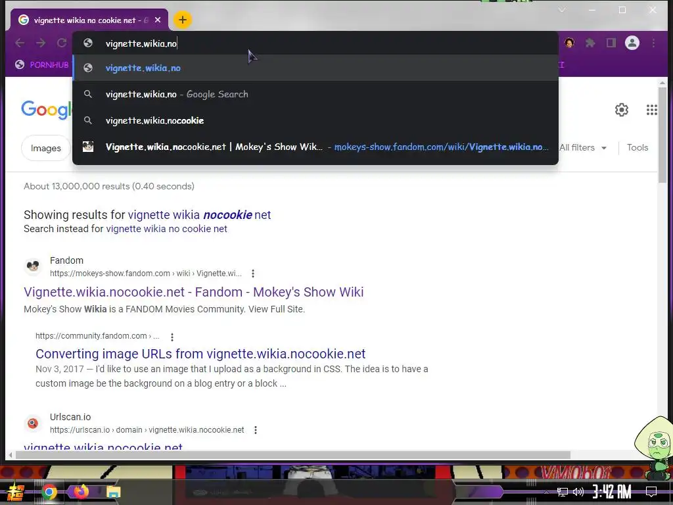Open Chrome from the taskbar

click(49, 492)
